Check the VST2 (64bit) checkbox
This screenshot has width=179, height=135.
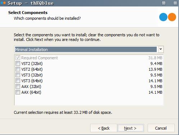pyautogui.click(x=18, y=69)
